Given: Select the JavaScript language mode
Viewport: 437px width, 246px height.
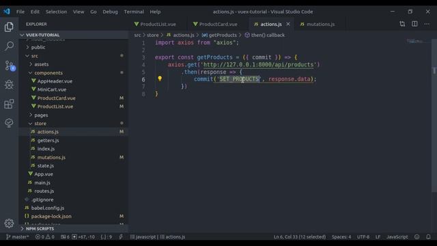Looking at the screenshot, I should pos(397,237).
